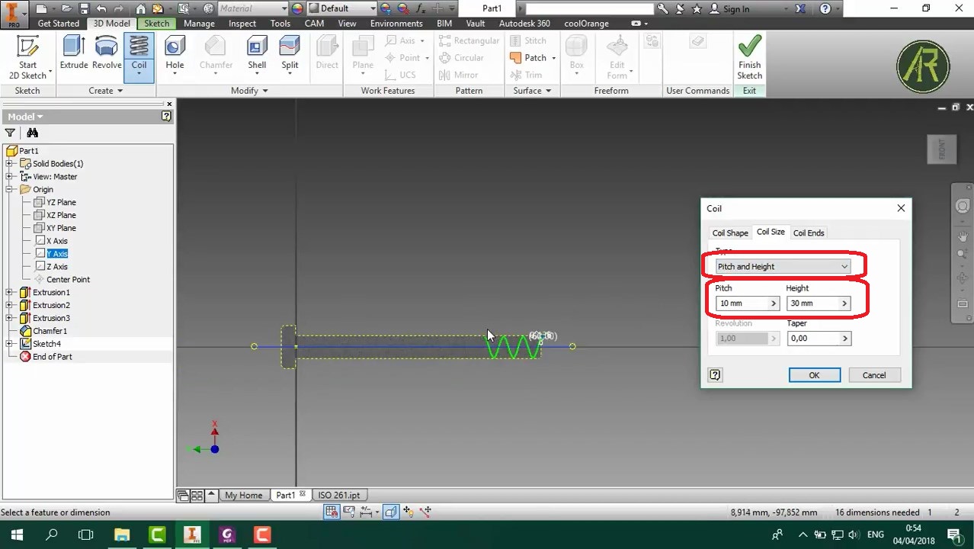Open the Revolve tool
The height and width of the screenshot is (549, 974).
pos(107,53)
